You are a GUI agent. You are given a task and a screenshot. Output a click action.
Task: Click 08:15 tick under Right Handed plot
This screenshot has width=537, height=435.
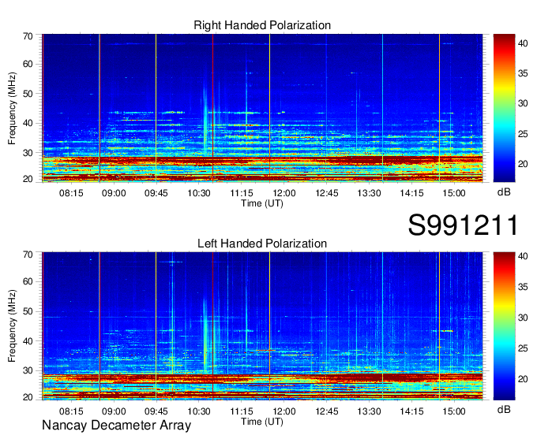(71, 193)
